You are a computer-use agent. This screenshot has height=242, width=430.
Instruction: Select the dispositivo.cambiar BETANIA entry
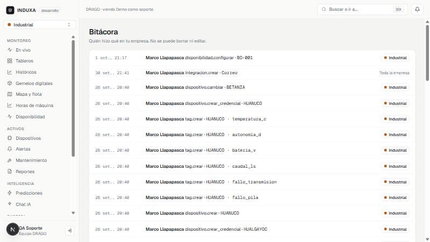pyautogui.click(x=252, y=87)
